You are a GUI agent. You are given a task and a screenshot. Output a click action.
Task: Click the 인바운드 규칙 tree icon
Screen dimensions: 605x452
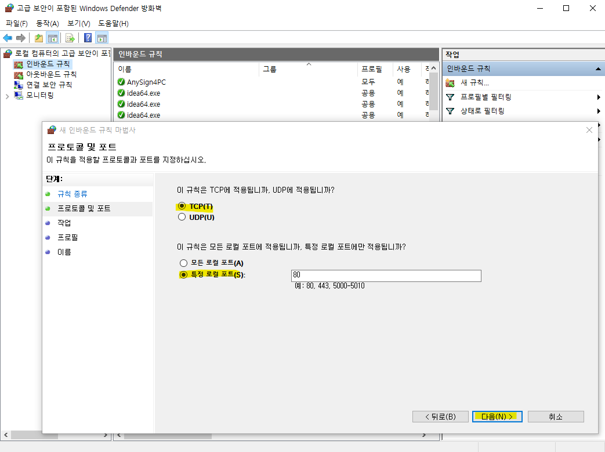(19, 64)
